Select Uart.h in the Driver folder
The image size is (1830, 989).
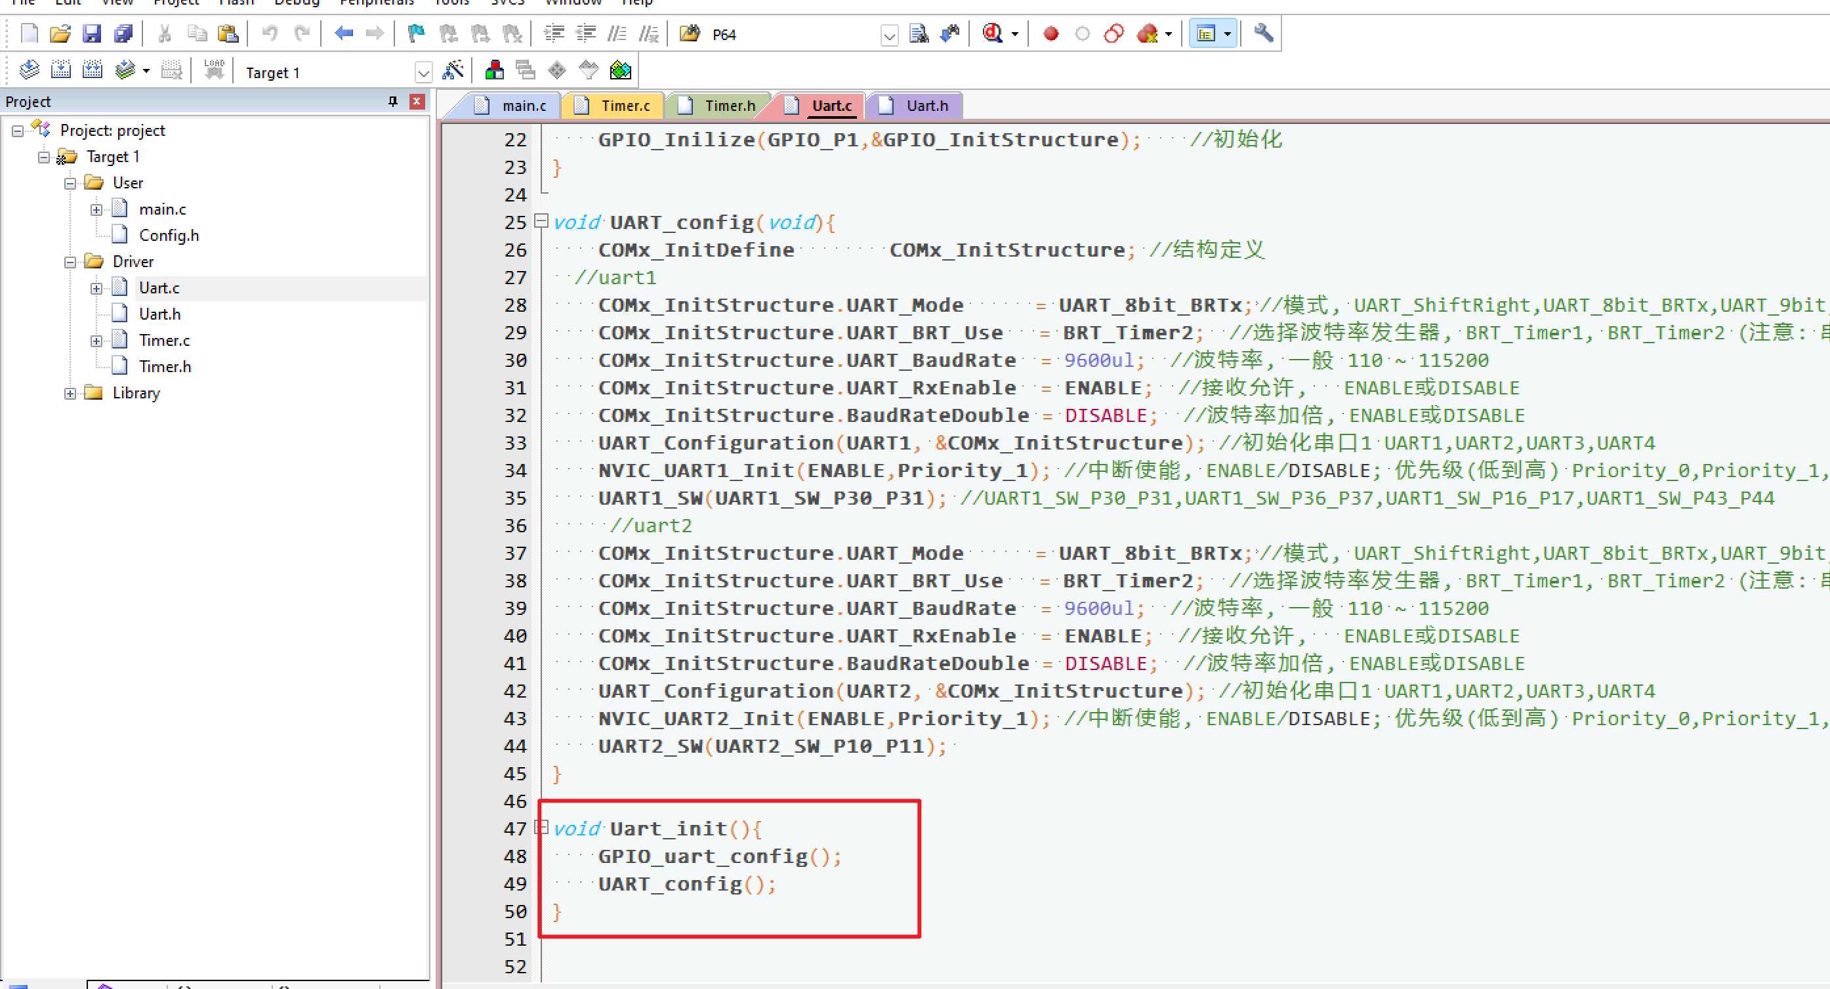point(159,314)
